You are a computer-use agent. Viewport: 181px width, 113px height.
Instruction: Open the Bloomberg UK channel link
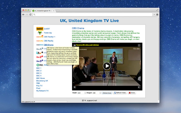click(x=42, y=81)
